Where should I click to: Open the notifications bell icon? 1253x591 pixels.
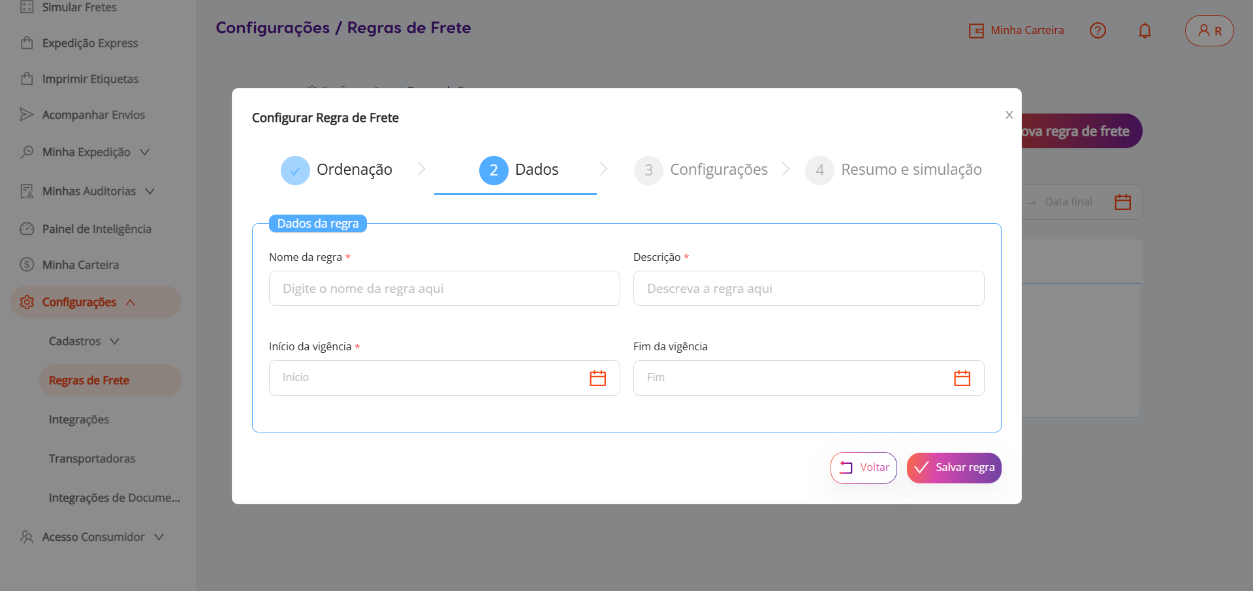click(1145, 31)
